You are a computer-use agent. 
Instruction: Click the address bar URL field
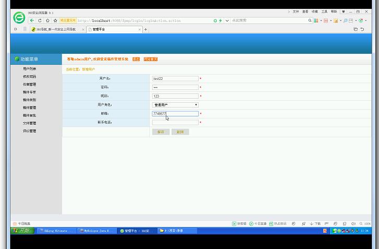coord(144,21)
